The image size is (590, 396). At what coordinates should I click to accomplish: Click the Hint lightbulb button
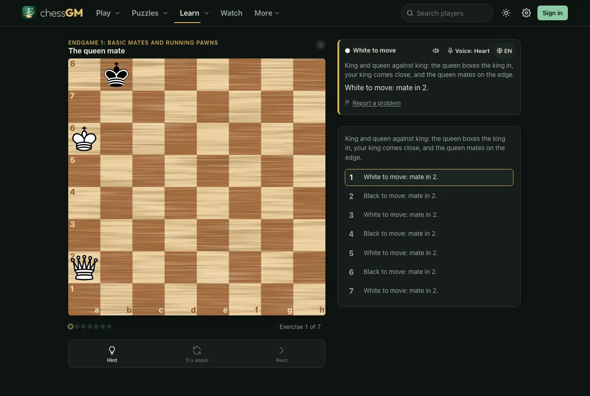click(112, 354)
